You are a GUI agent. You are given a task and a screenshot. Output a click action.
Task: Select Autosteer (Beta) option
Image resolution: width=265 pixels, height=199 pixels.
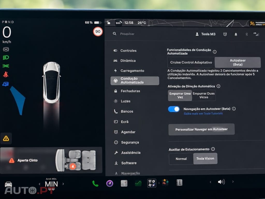tap(238, 62)
